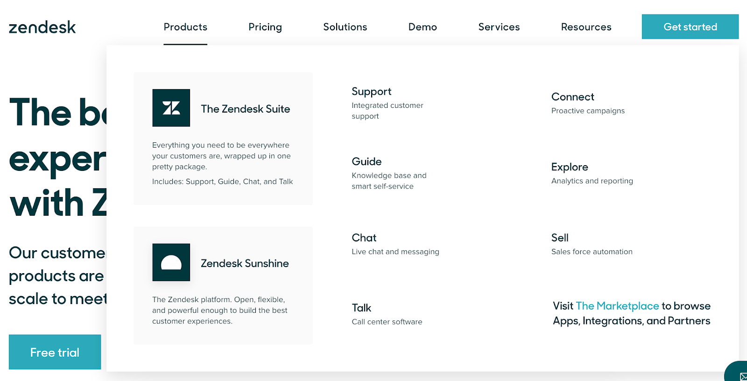Click the Zendesk logo in header
747x381 pixels.
point(42,27)
